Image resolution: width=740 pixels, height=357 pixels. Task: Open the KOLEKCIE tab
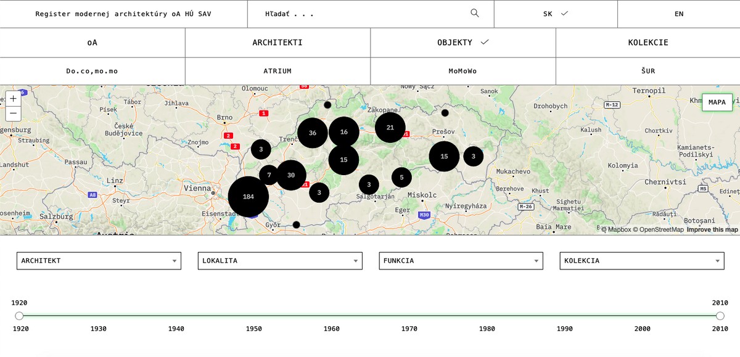(x=647, y=43)
